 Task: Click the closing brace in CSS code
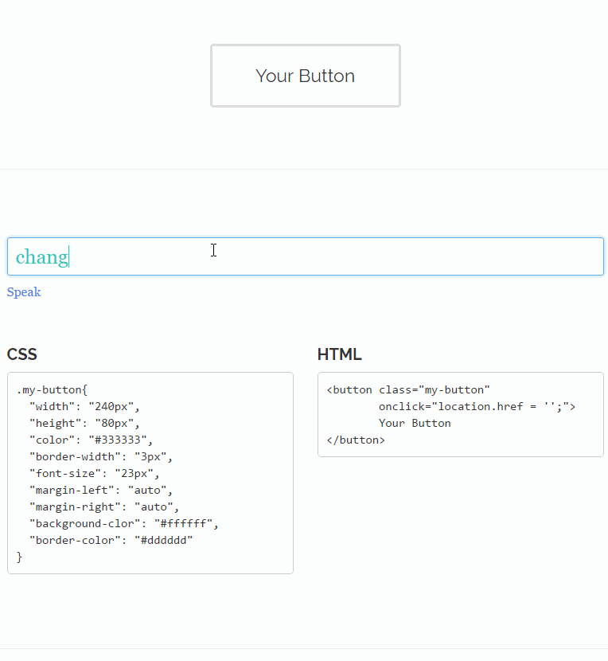click(x=20, y=557)
